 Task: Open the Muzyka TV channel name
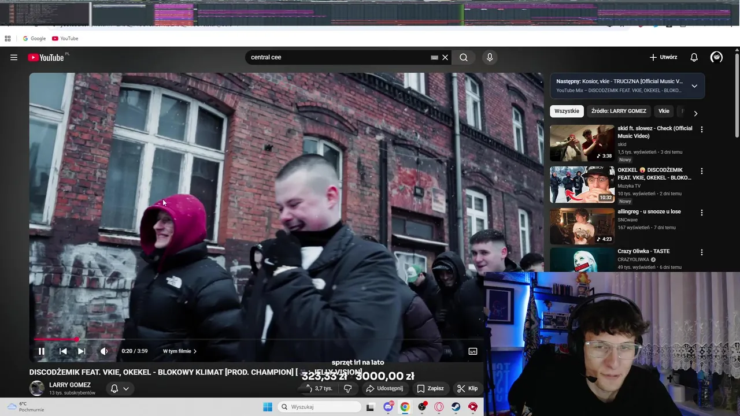point(629,186)
